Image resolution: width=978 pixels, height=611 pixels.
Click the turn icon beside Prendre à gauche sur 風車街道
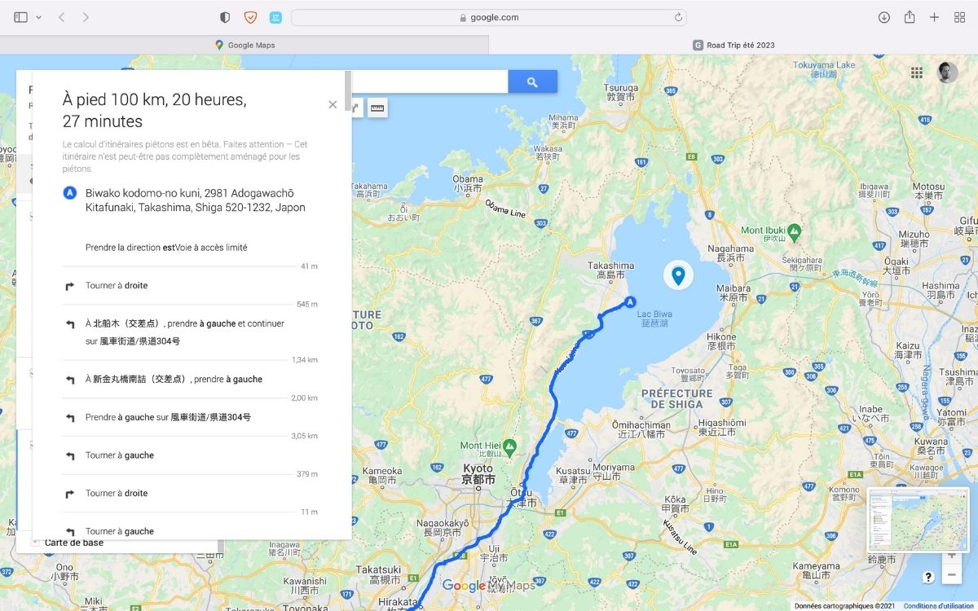(70, 418)
